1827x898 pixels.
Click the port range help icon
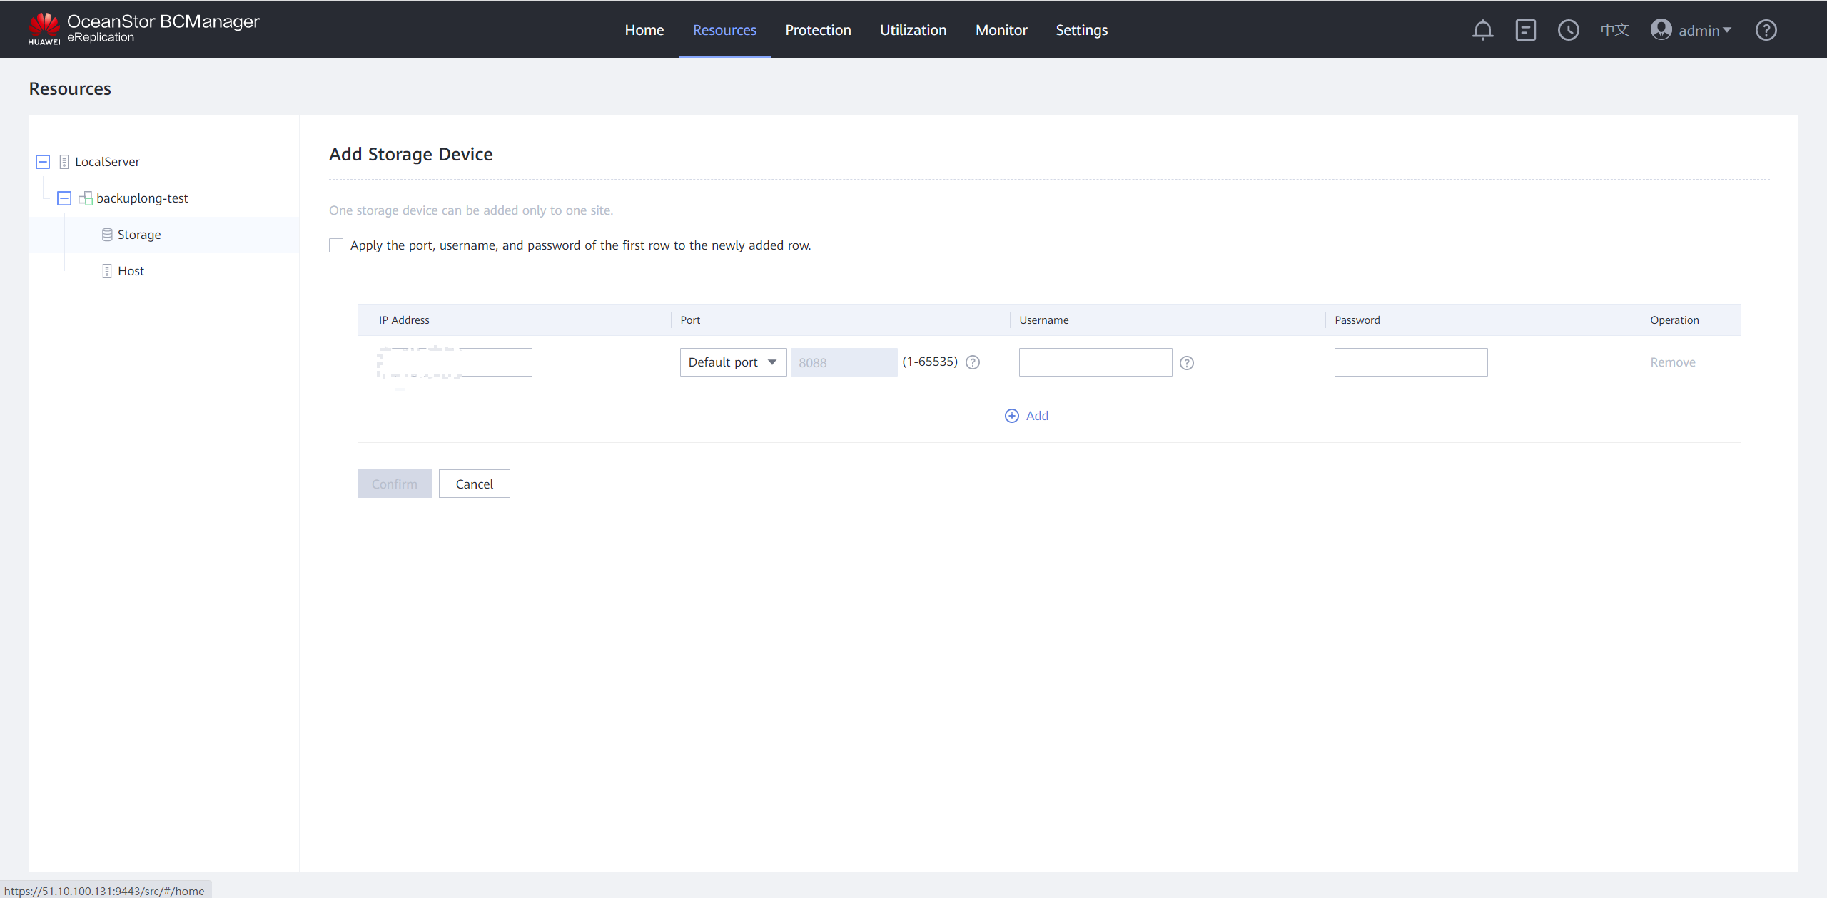point(973,362)
